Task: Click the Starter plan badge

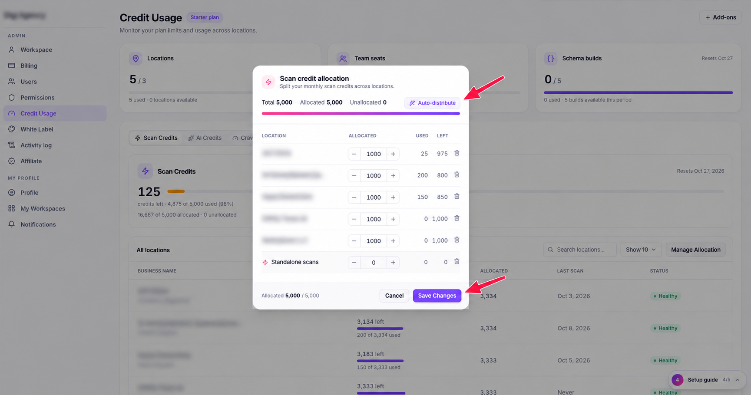Action: [x=205, y=17]
